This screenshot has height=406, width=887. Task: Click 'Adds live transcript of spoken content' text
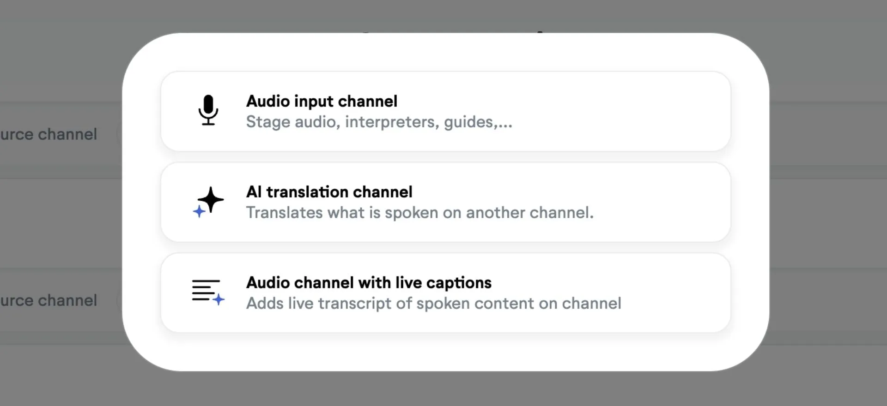(391, 304)
